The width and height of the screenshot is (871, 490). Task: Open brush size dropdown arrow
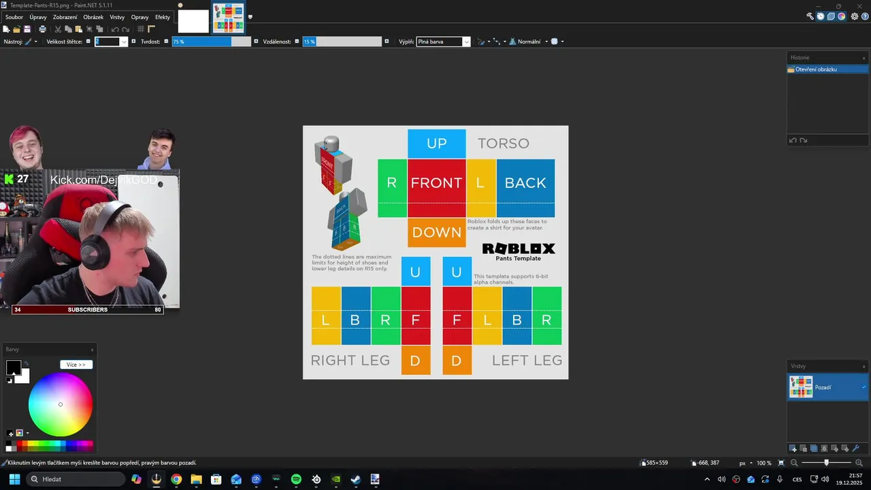(x=124, y=42)
